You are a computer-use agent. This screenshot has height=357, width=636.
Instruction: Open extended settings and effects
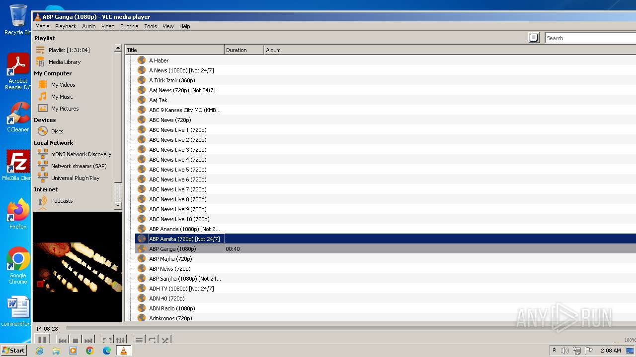click(x=120, y=340)
